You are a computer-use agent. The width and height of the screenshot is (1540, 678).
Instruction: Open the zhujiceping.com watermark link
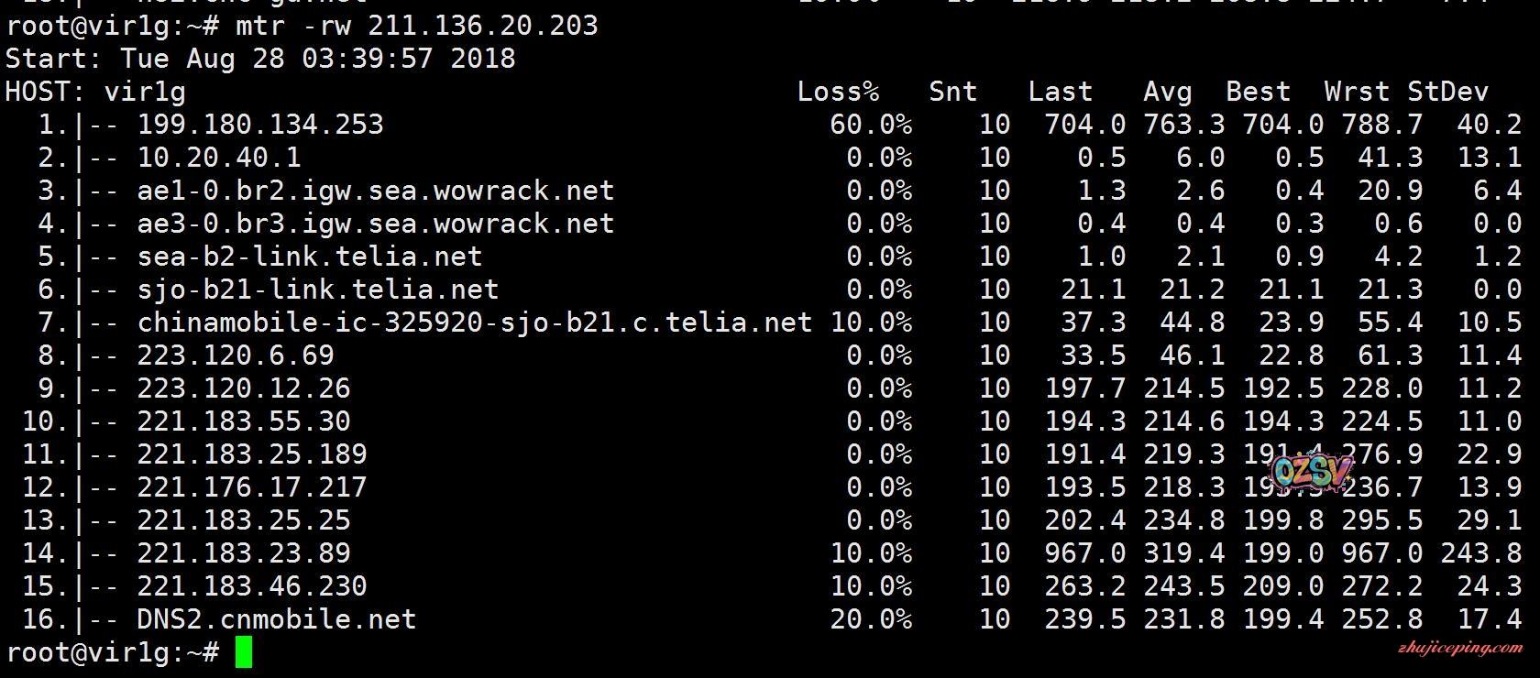coord(1461,649)
